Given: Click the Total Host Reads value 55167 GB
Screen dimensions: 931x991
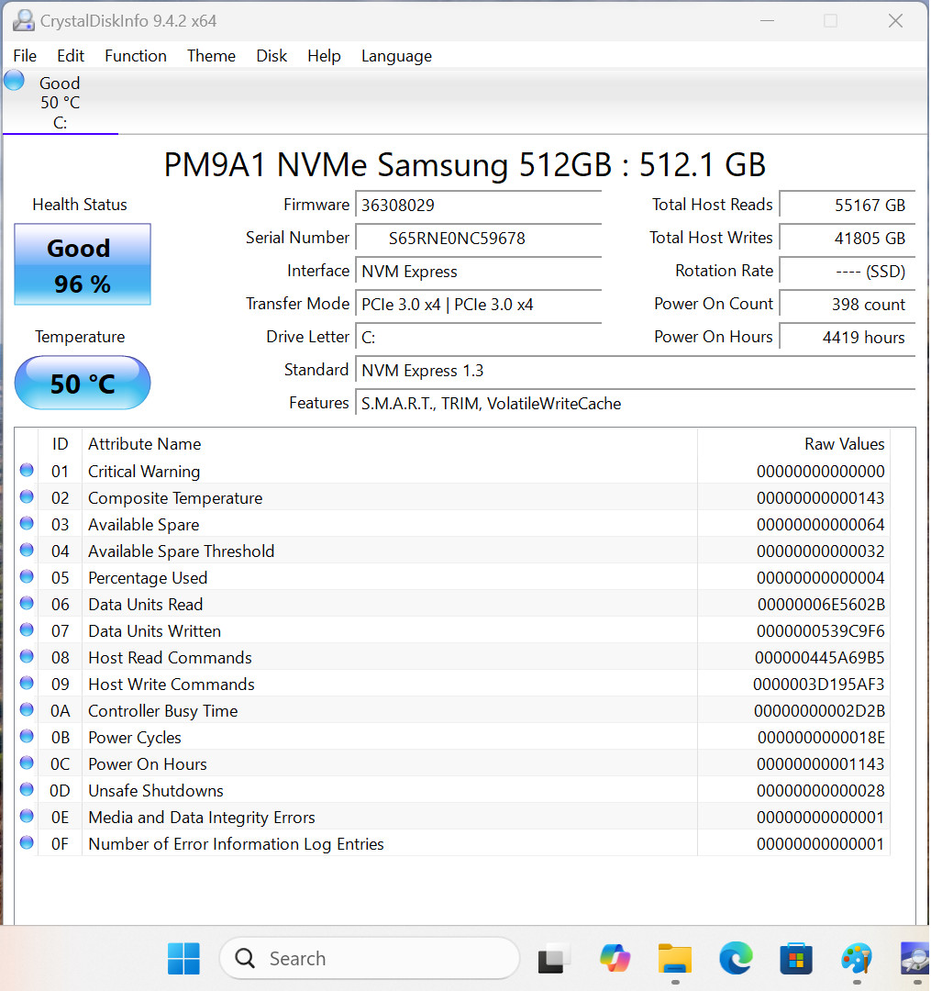Looking at the screenshot, I should click(x=847, y=206).
